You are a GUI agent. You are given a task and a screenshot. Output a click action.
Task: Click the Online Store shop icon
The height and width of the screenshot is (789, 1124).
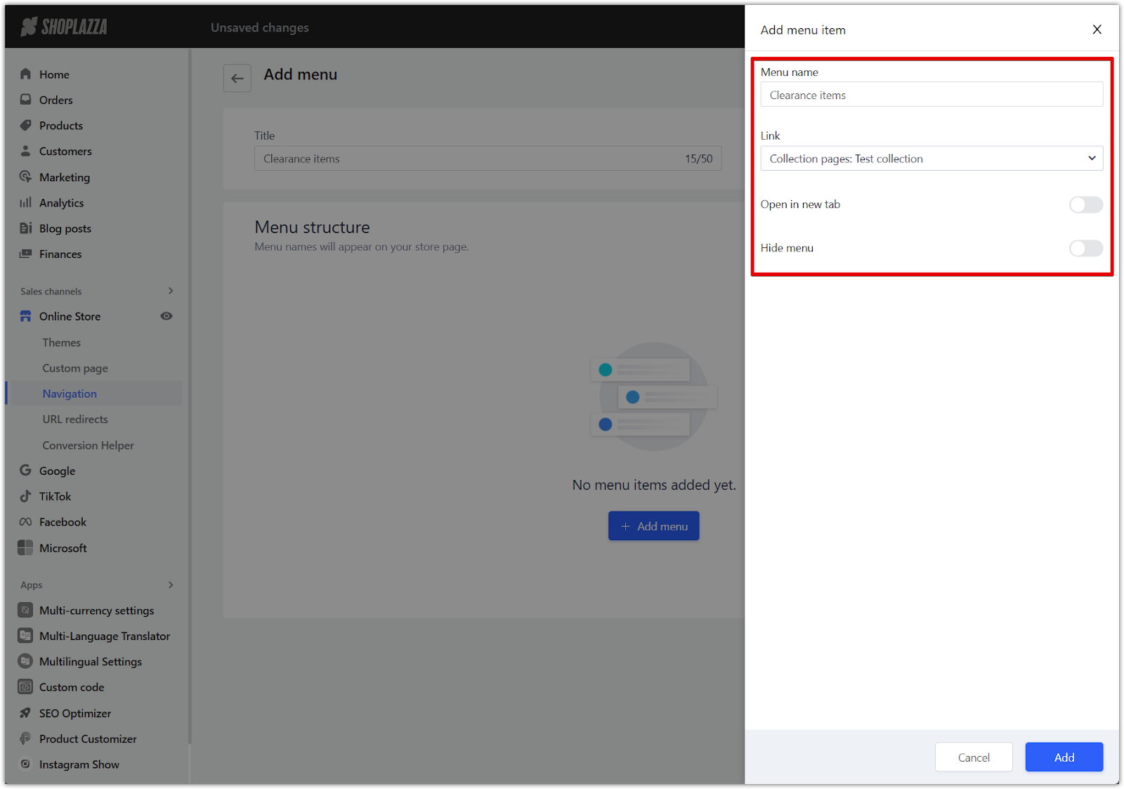tap(26, 316)
